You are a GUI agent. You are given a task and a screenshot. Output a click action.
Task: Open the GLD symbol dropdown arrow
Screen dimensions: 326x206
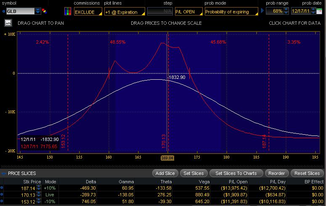[38, 11]
